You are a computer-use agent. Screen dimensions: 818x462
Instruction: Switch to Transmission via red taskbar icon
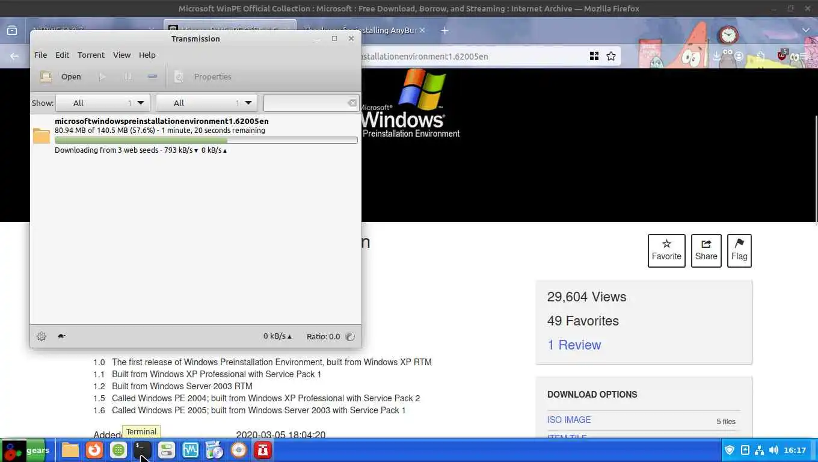point(263,450)
